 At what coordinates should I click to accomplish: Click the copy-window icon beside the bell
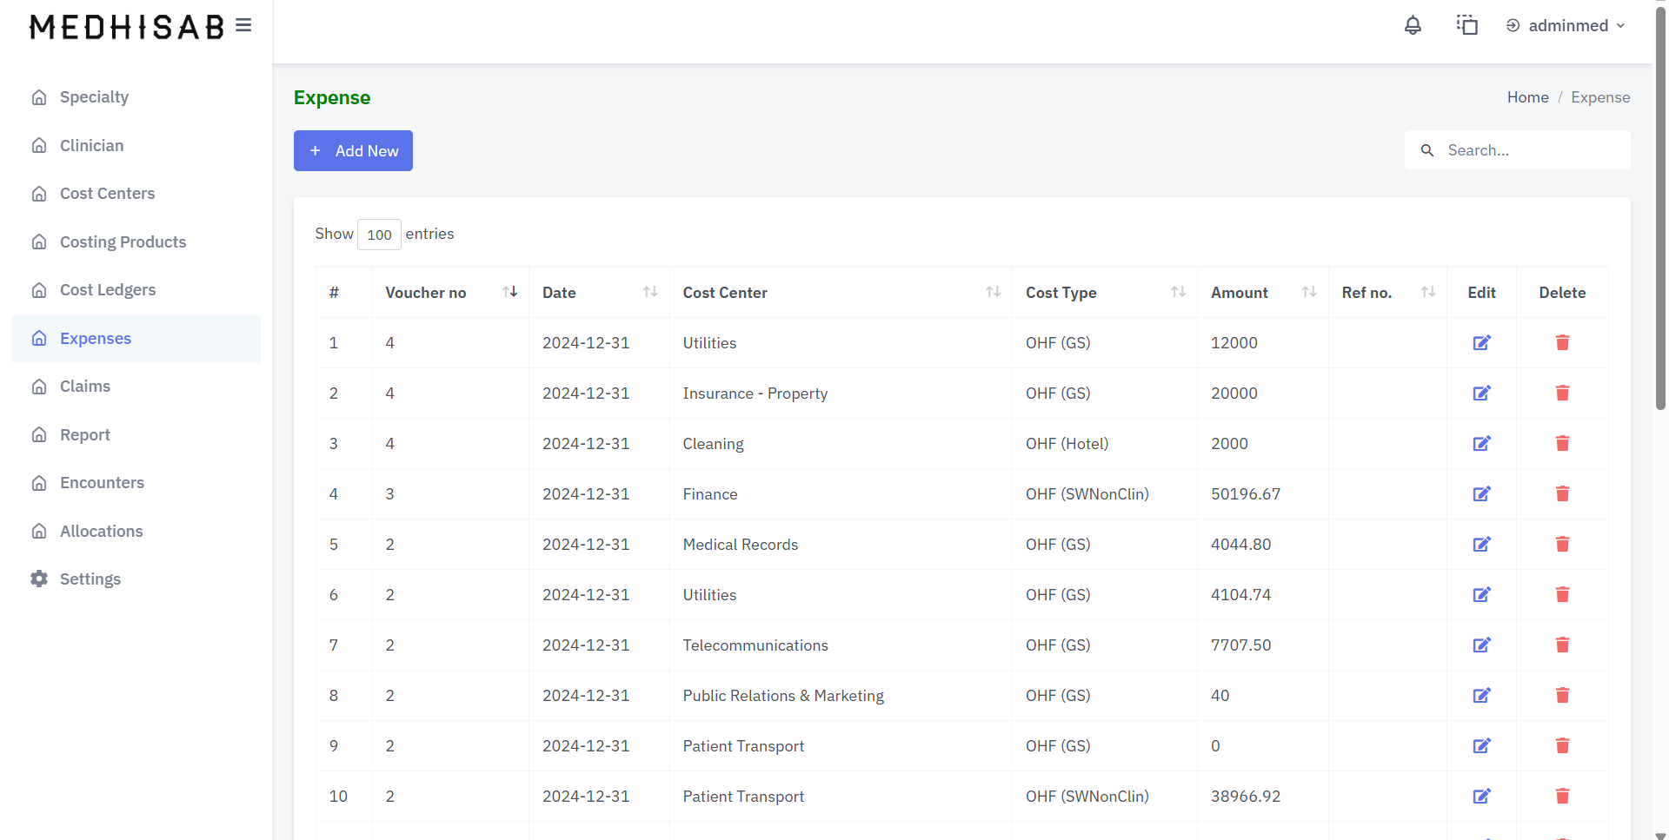click(1467, 25)
